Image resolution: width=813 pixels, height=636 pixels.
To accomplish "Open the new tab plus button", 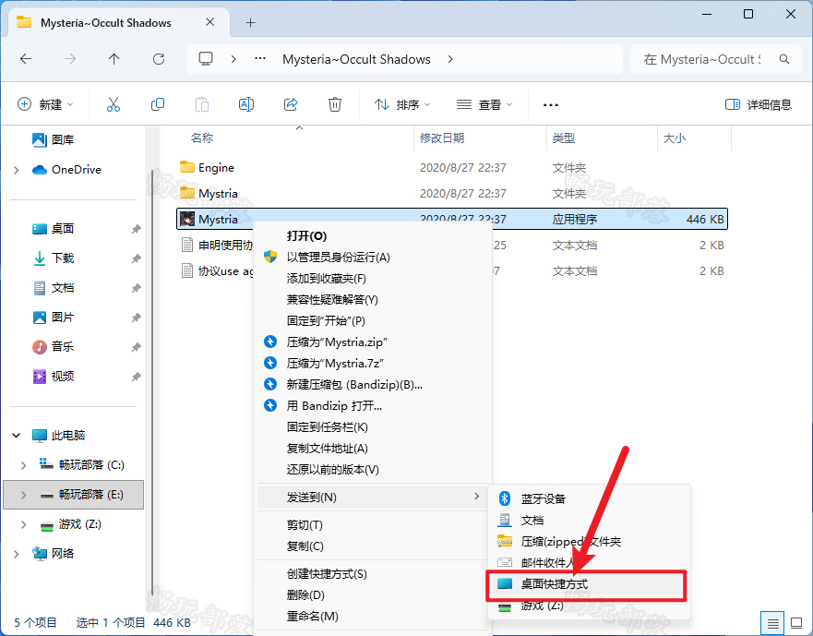I will (250, 22).
